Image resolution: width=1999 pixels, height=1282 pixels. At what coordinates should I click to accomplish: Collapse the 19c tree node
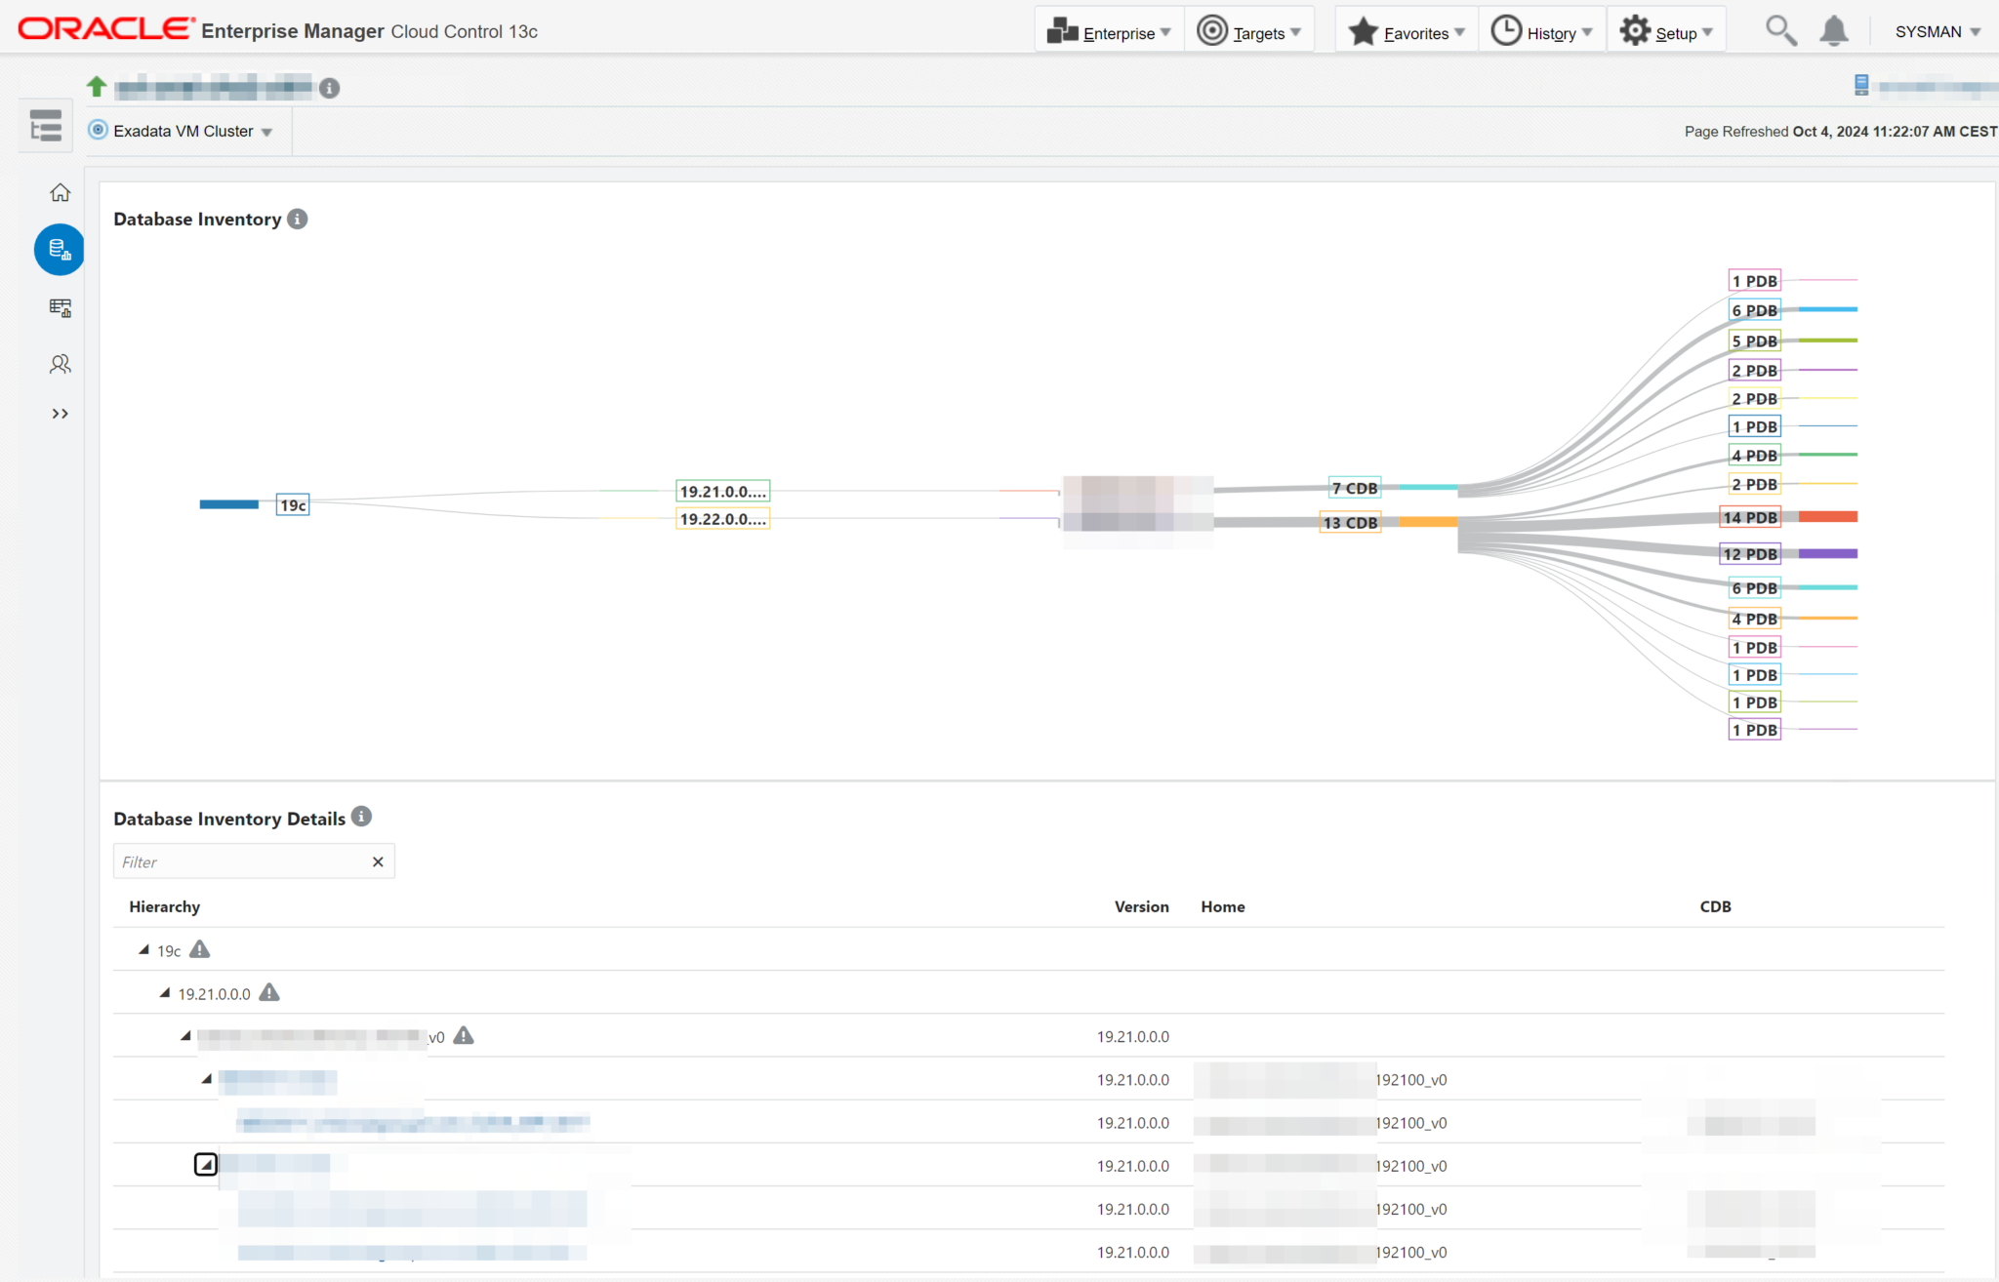click(144, 949)
